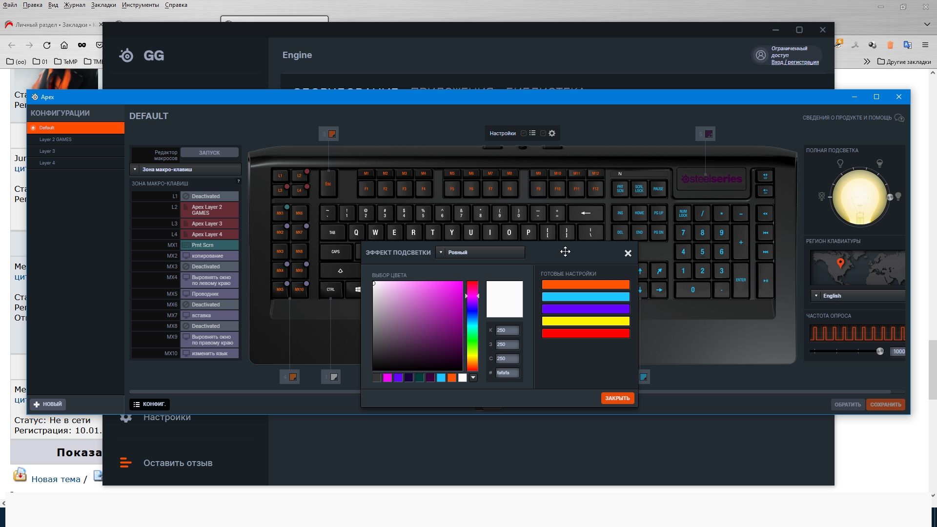Open the gear settings icon beside Настройки
The width and height of the screenshot is (937, 527).
coord(552,133)
